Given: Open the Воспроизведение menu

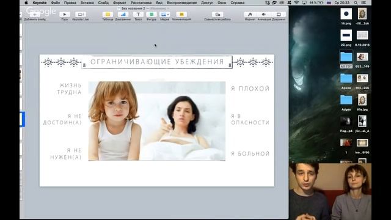Looking at the screenshot, I should click(x=182, y=2).
